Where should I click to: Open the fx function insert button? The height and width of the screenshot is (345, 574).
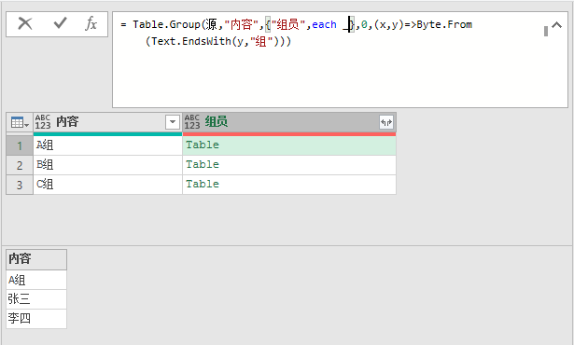click(x=91, y=24)
